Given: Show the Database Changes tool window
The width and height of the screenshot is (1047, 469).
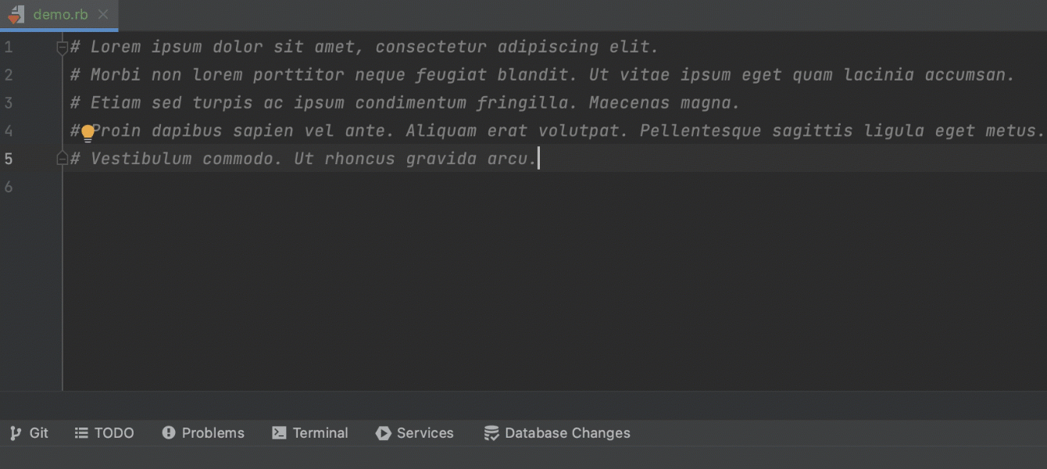Looking at the screenshot, I should point(557,433).
